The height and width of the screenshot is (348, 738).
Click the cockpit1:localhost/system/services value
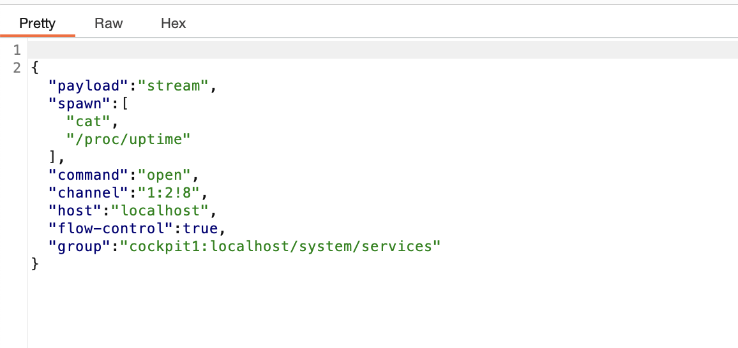[280, 247]
